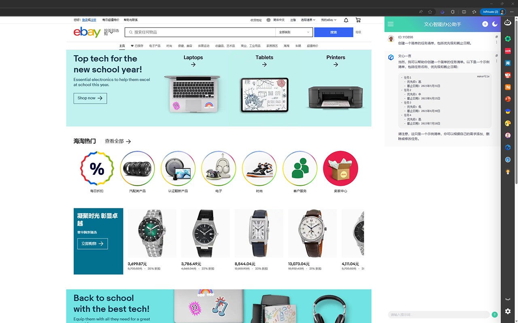The height and width of the screenshot is (323, 518).
Task: Select the 主页 navigation tab
Action: [x=122, y=46]
